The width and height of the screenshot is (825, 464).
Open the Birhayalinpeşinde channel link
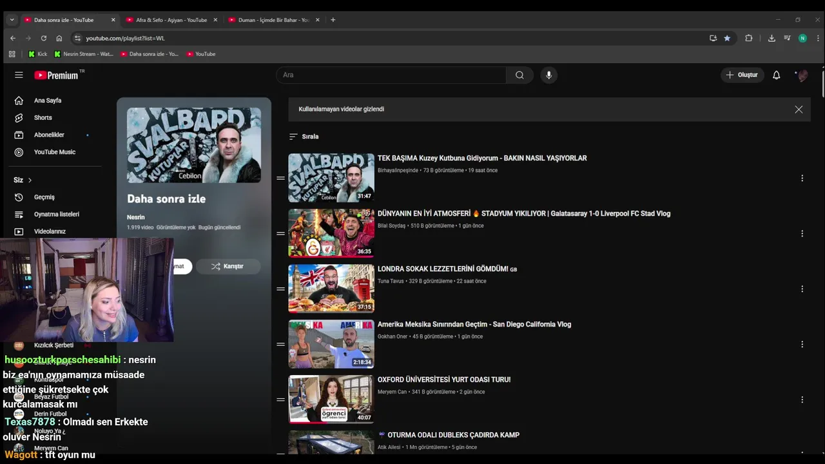point(398,170)
